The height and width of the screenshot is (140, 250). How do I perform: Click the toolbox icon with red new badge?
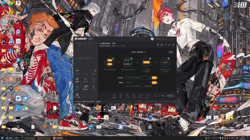(85, 87)
